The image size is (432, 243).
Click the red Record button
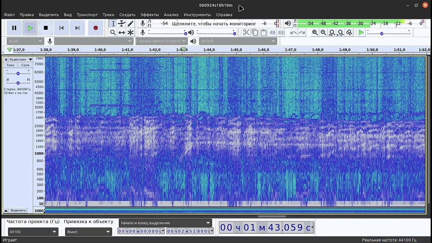click(x=96, y=28)
